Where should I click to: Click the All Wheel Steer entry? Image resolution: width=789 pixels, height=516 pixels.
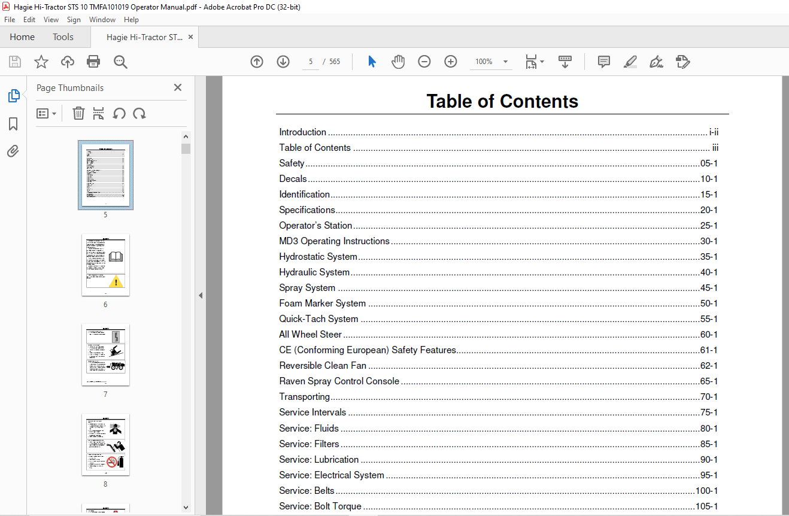coord(499,335)
